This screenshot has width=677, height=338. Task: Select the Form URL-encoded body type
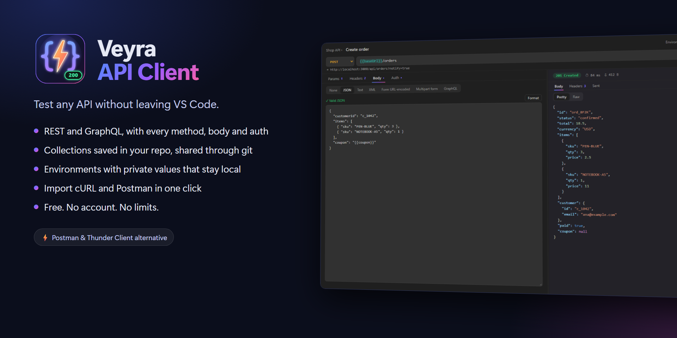coord(396,89)
